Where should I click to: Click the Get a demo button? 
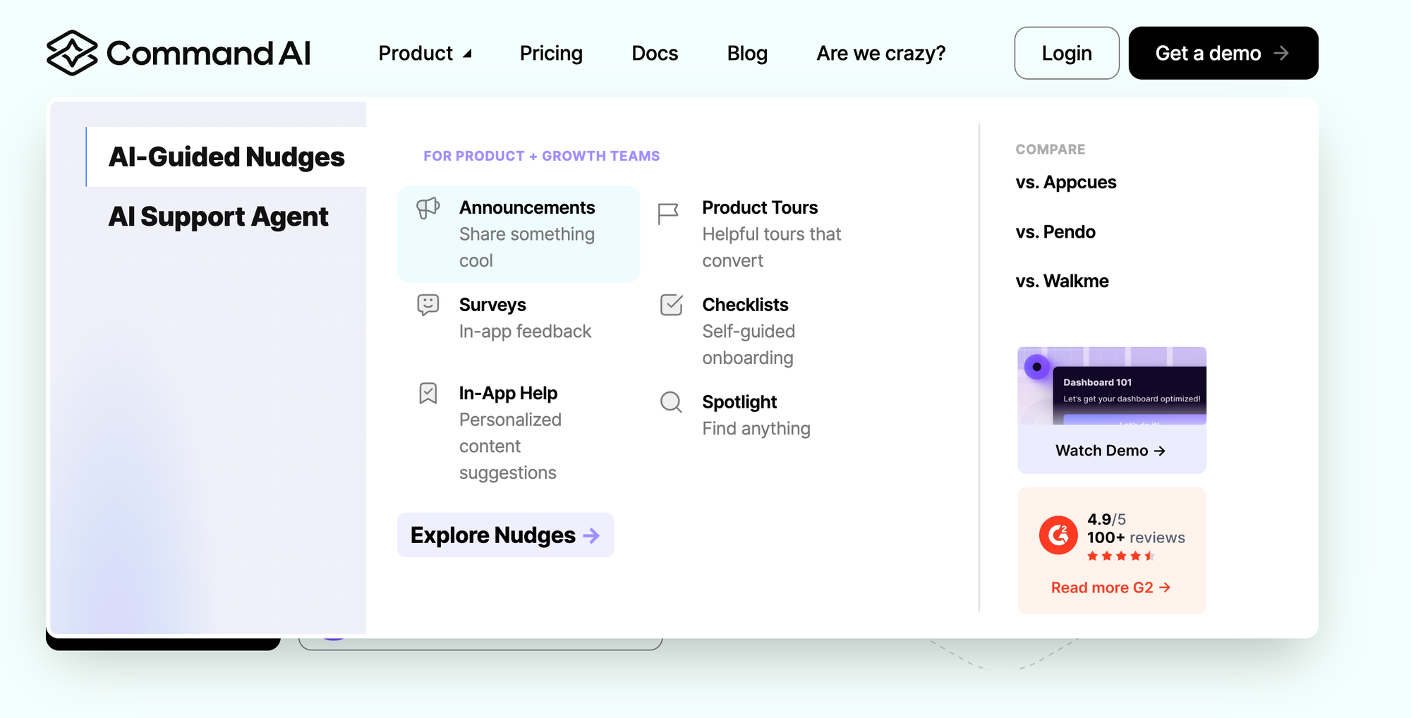point(1223,53)
